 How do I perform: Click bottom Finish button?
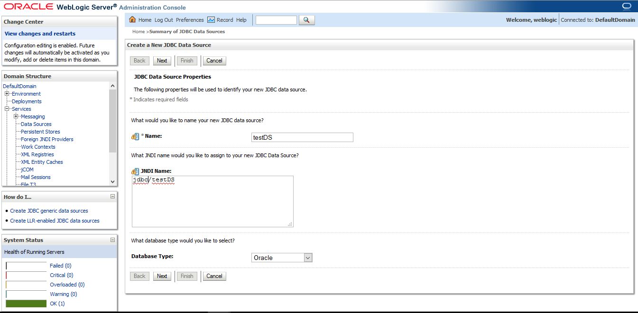click(x=187, y=276)
